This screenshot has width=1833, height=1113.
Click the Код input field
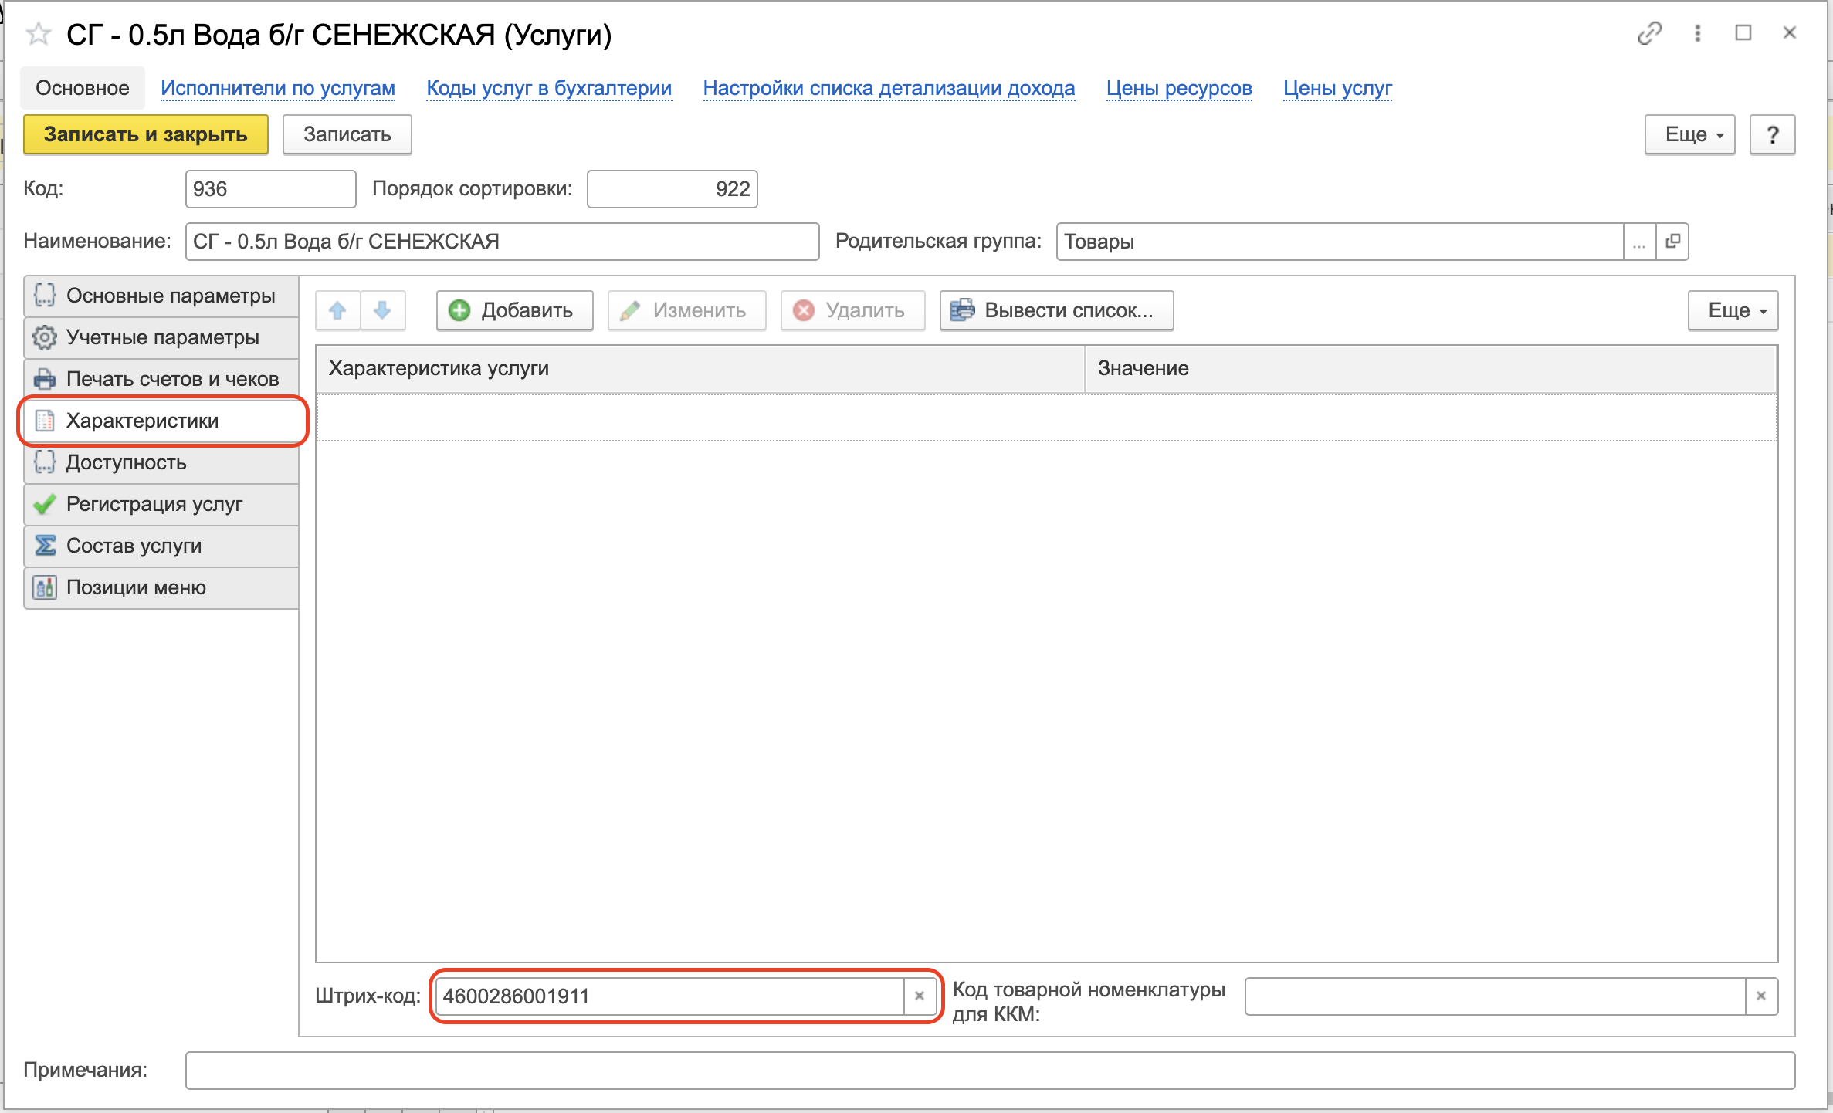[270, 189]
